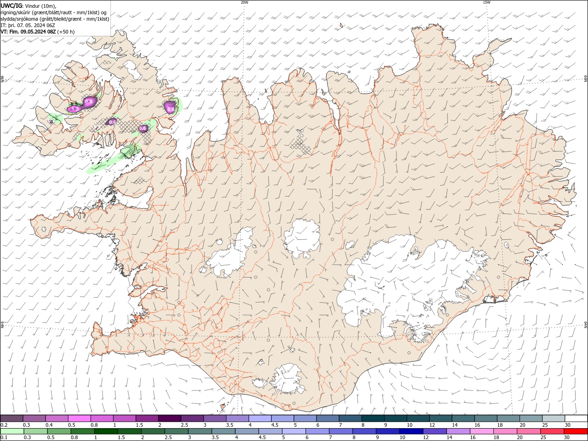Screen dimensions: 588x441
Task: Click the 'IT: þri. 07. 05. 2024 06Z' line
Action: (28, 25)
